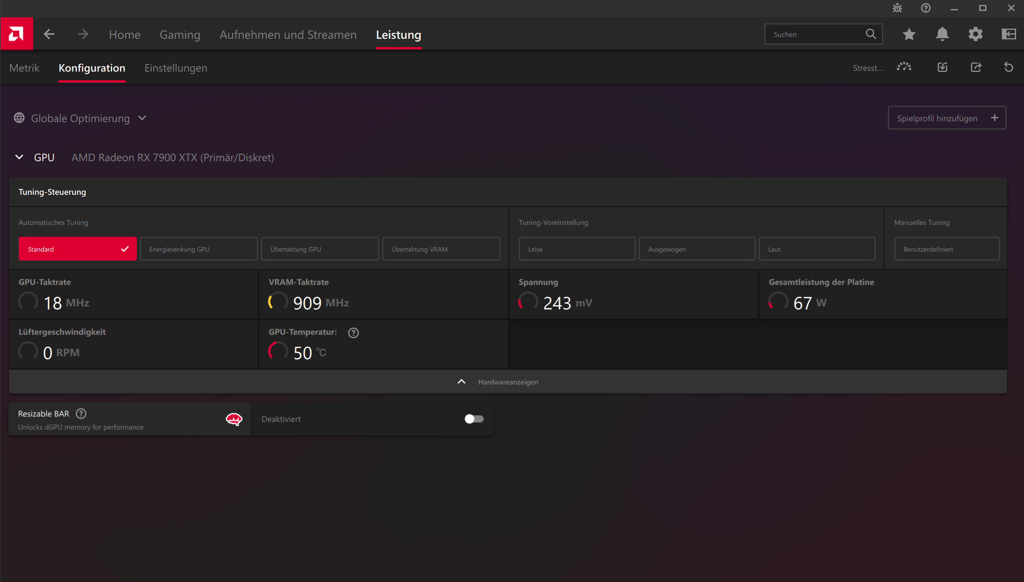1024x582 pixels.
Task: Switch to the Gaming tab
Action: tap(180, 35)
